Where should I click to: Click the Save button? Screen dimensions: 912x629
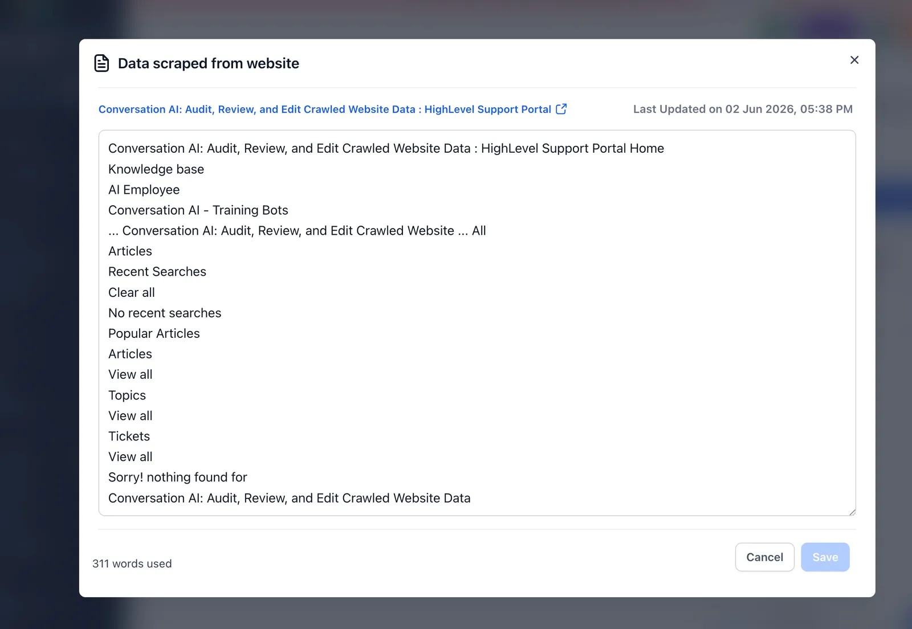[825, 557]
